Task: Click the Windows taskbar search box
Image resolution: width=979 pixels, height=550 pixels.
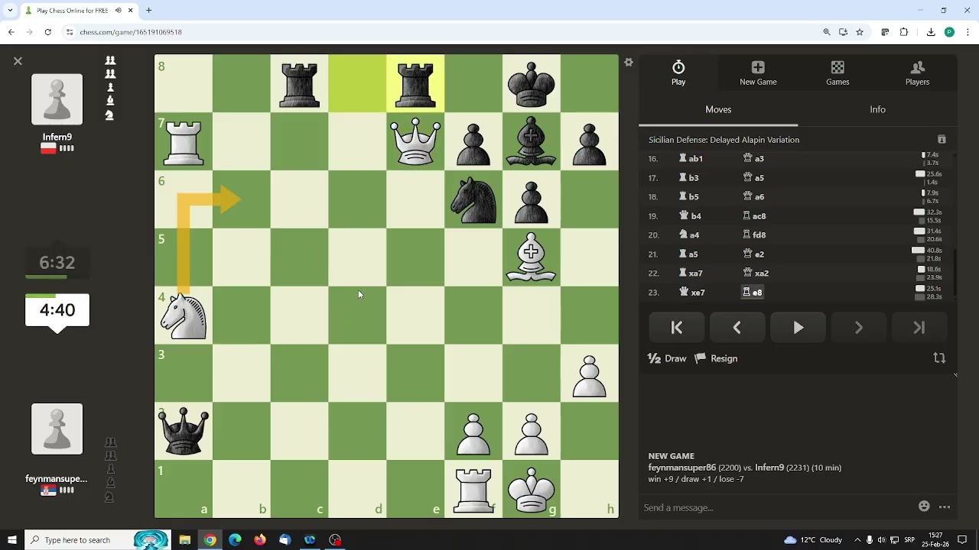Action: [97, 540]
